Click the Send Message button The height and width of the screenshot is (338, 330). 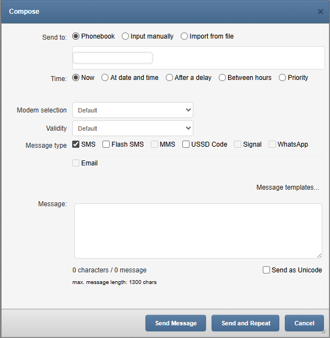coord(176,323)
